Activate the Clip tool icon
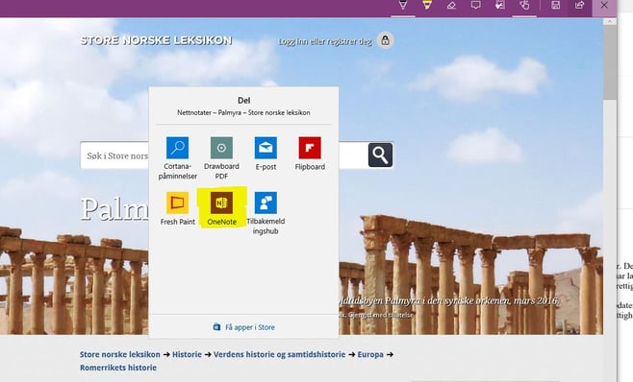The width and height of the screenshot is (633, 382). point(500,6)
